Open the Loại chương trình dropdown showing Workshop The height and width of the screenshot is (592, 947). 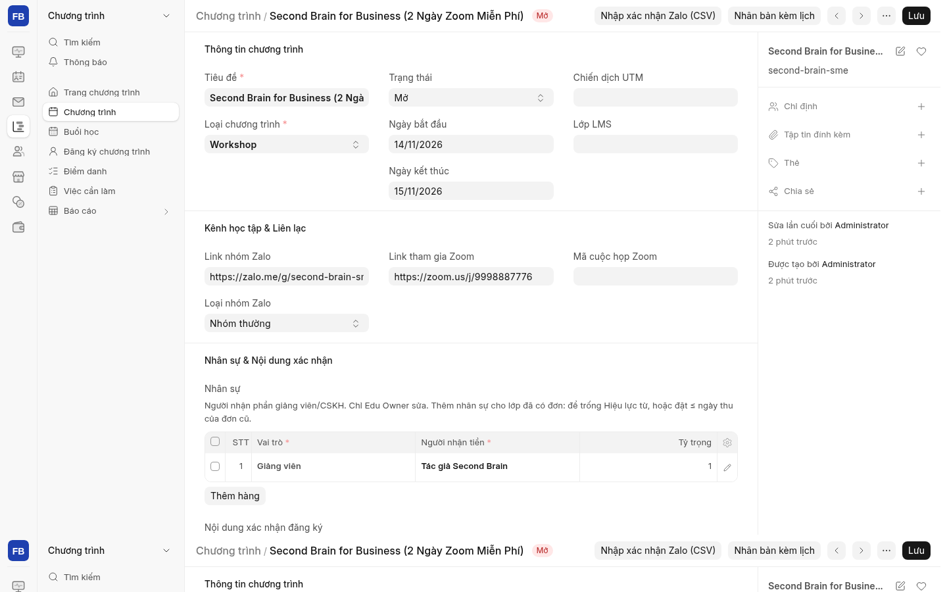tap(287, 145)
